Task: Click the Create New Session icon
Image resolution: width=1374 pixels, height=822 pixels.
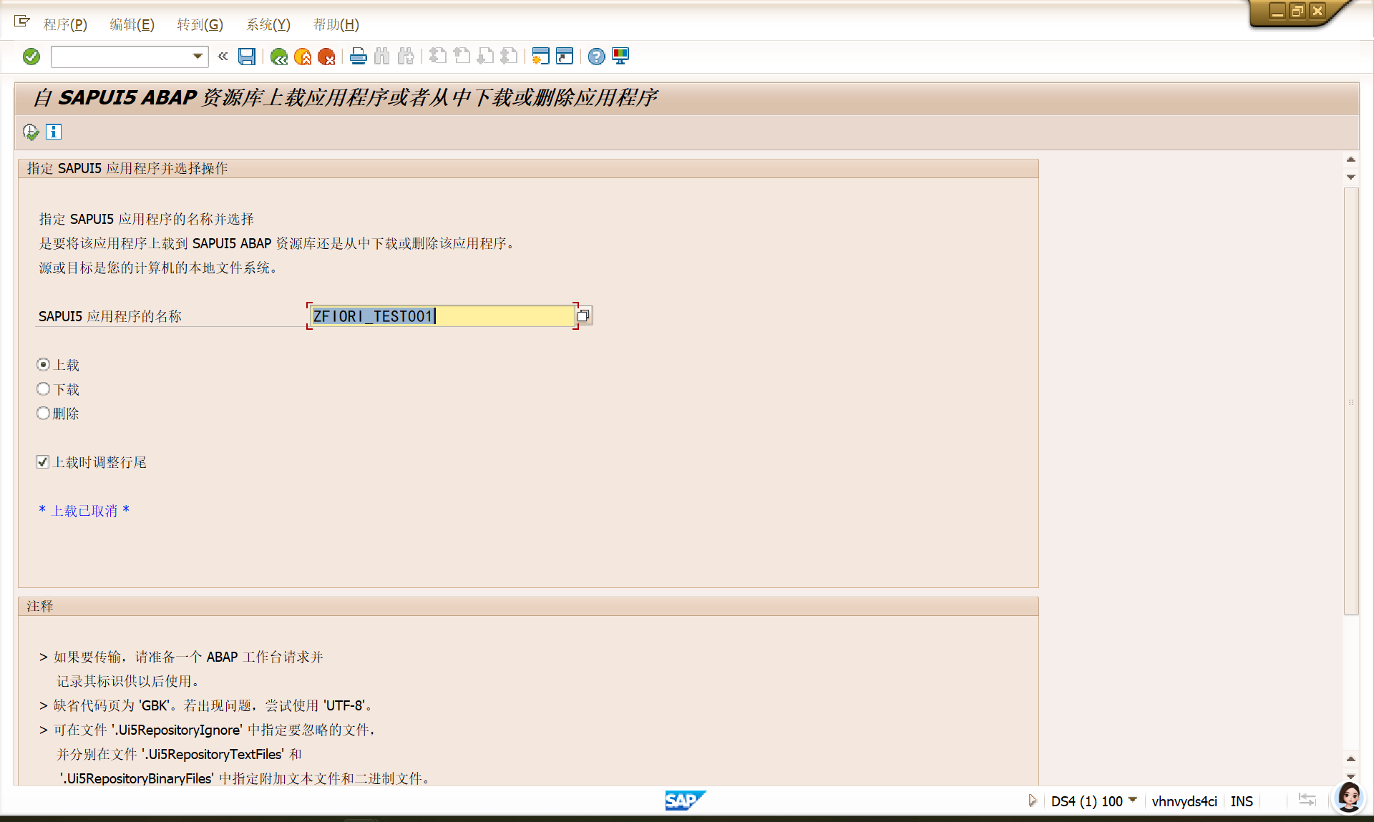Action: point(541,57)
